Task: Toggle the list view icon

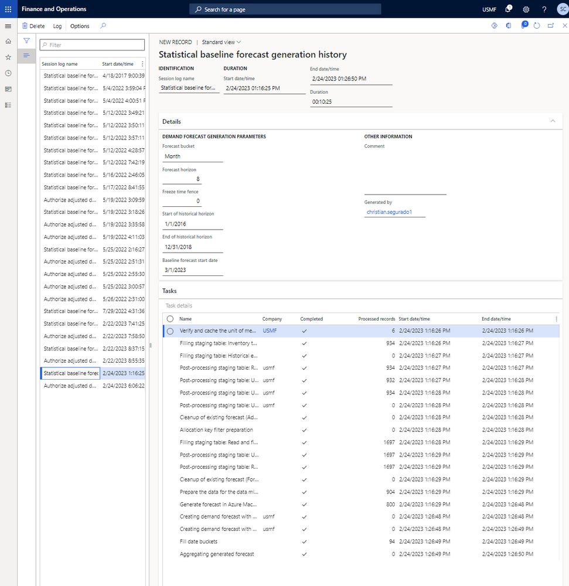Action: click(x=26, y=55)
